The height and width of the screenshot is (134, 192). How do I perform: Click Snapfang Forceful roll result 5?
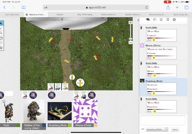(154, 94)
